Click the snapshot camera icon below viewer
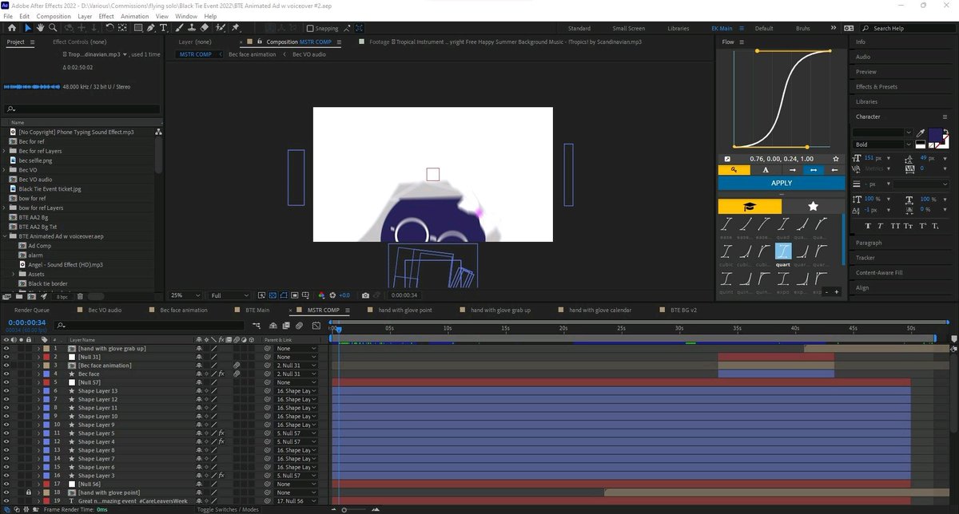The image size is (959, 514). pyautogui.click(x=365, y=295)
